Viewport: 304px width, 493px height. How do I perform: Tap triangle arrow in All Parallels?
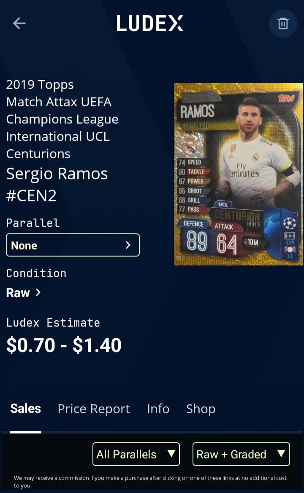coord(171,453)
